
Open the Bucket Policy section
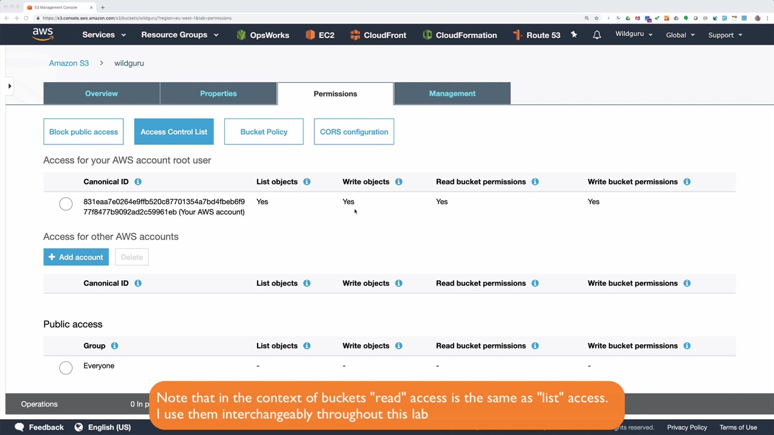[x=264, y=132]
